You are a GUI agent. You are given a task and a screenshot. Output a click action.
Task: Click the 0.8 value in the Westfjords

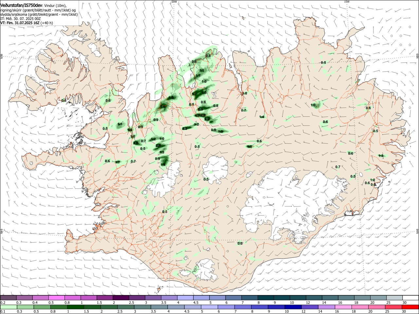[64, 100]
